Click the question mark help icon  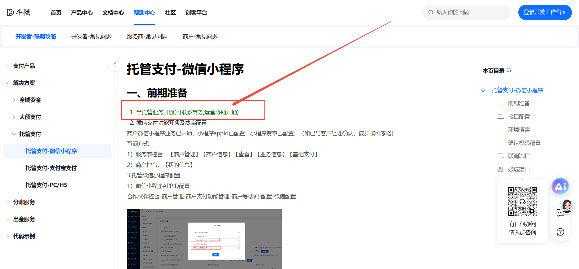pyautogui.click(x=560, y=232)
